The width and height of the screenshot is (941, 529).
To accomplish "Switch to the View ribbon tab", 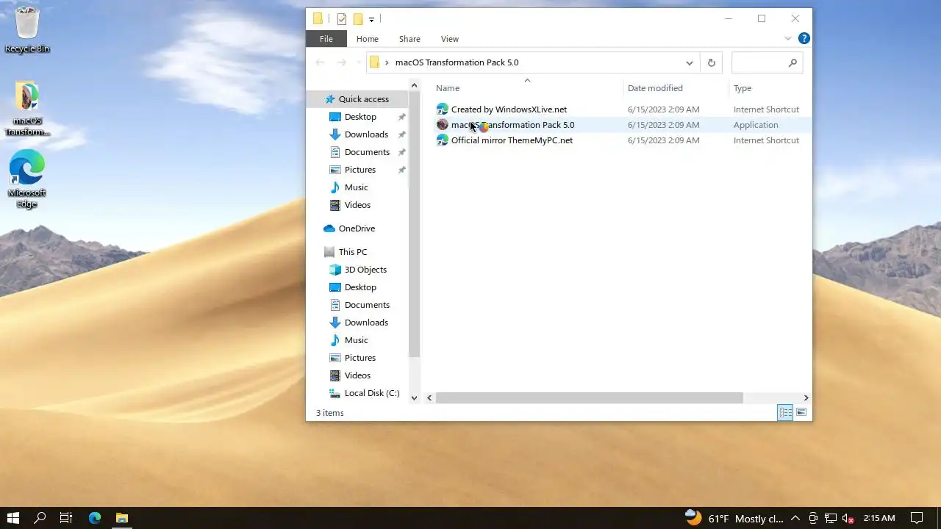I will click(x=450, y=39).
